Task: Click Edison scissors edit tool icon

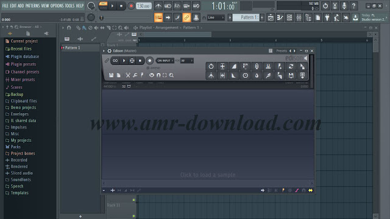Action: click(128, 75)
